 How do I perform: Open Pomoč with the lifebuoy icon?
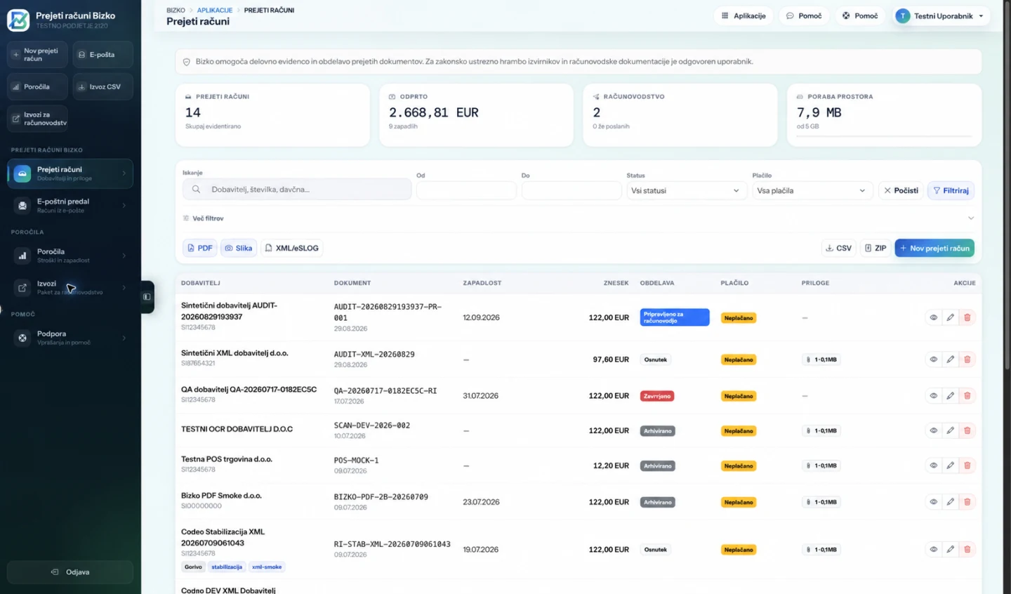tap(860, 15)
